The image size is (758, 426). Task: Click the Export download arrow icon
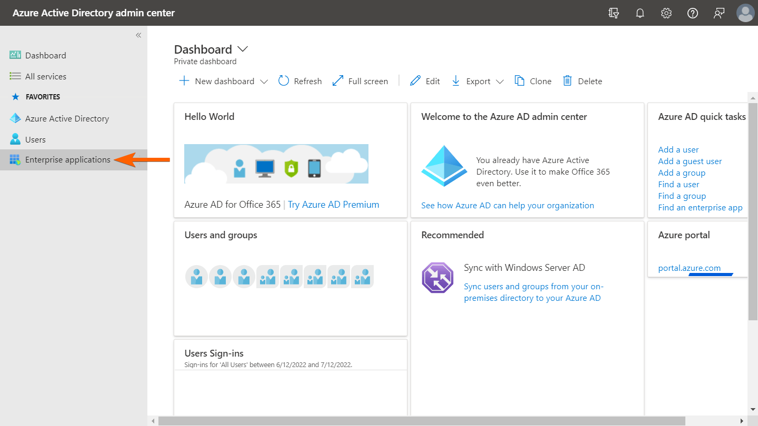pos(456,81)
